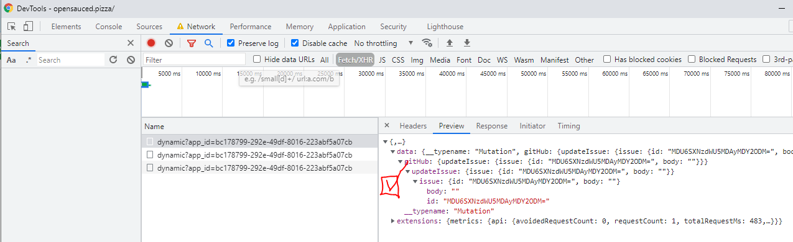Check Blocked Requests checkbox

click(692, 60)
